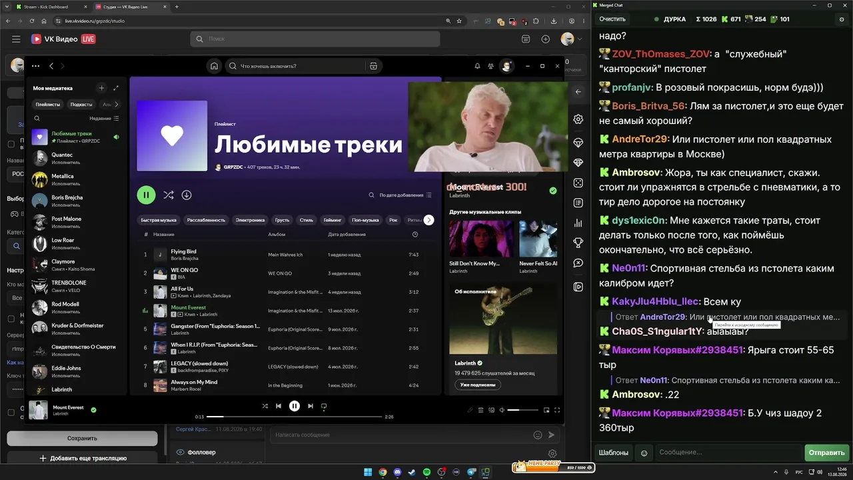Click 'Отправить' in Merged Chat
Viewport: 853px width, 480px height.
coord(826,453)
